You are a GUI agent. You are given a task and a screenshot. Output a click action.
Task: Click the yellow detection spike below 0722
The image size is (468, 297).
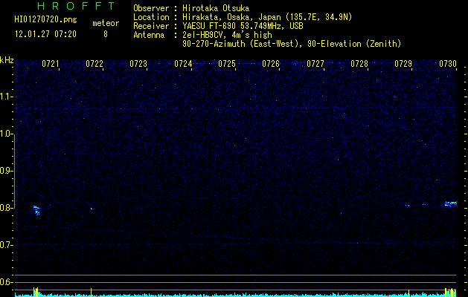pyautogui.click(x=91, y=292)
